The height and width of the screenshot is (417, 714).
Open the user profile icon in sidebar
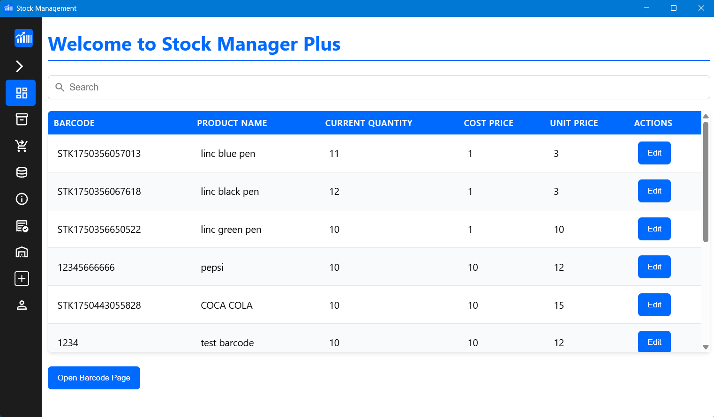[22, 305]
